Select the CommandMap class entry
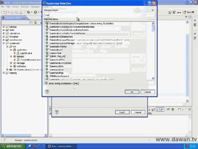This screenshot has height=149, width=198. point(56,73)
